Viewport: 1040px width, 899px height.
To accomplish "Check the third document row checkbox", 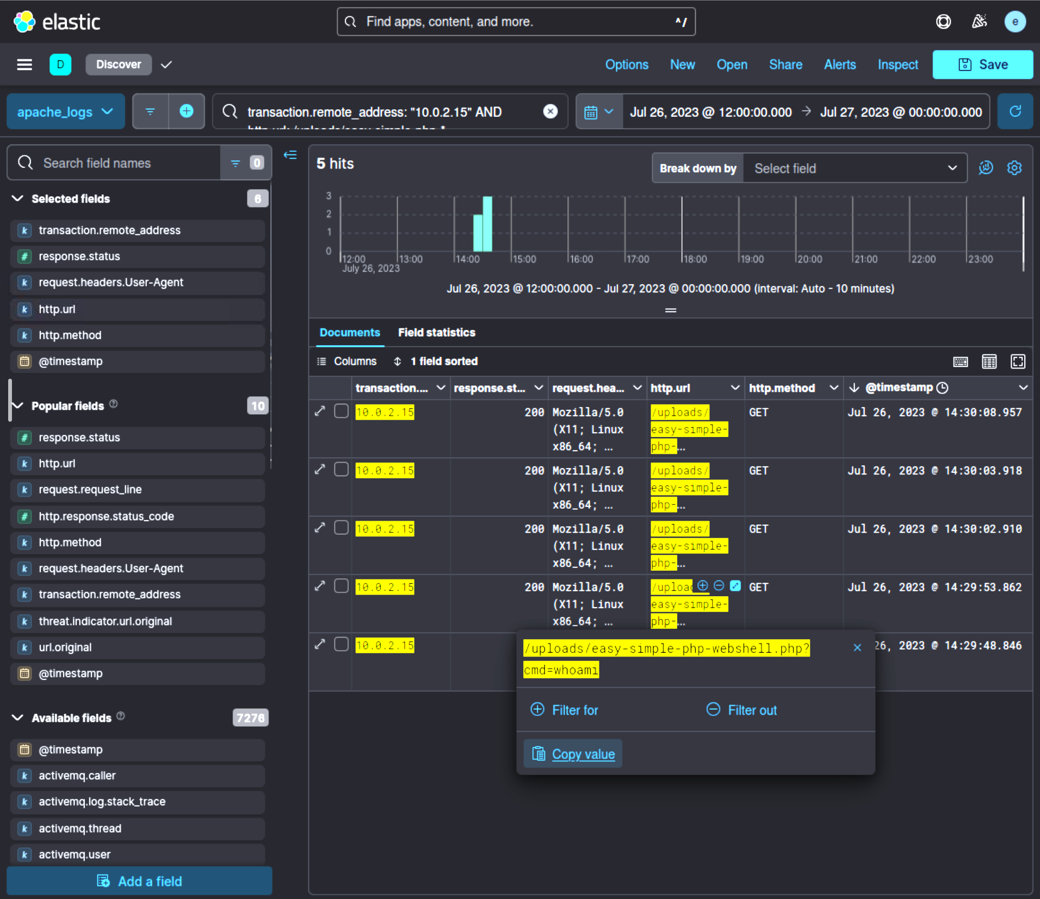I will pyautogui.click(x=341, y=528).
